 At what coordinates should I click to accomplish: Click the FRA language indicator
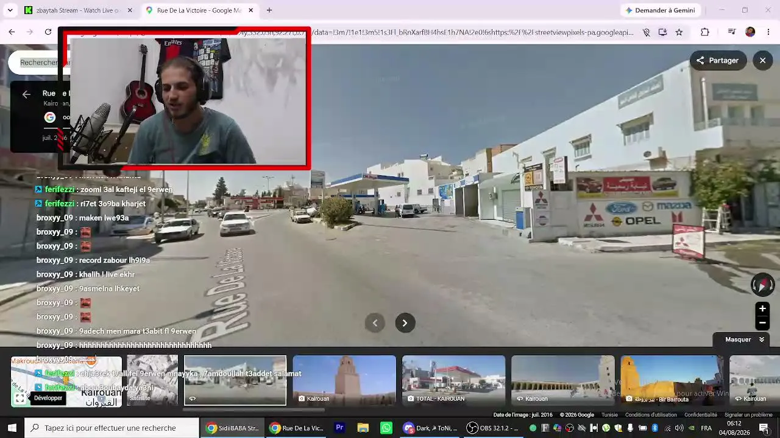pyautogui.click(x=706, y=428)
